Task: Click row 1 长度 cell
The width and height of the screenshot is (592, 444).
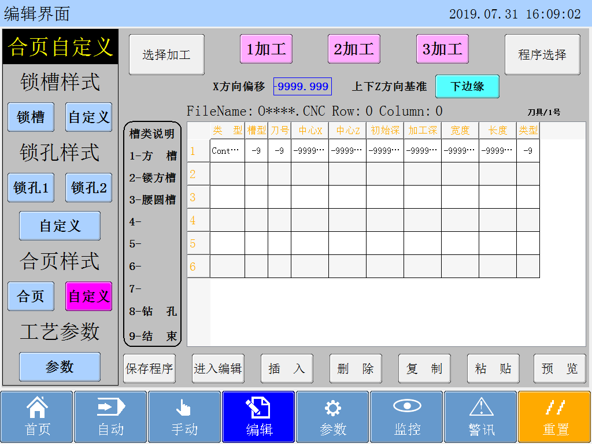Action: [x=498, y=151]
